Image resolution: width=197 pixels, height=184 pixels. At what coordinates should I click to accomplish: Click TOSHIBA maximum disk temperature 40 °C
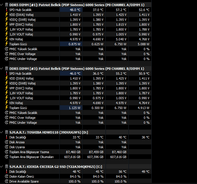coord(123,137)
